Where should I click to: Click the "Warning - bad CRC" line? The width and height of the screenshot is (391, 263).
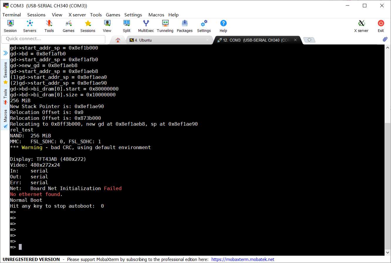click(x=80, y=147)
